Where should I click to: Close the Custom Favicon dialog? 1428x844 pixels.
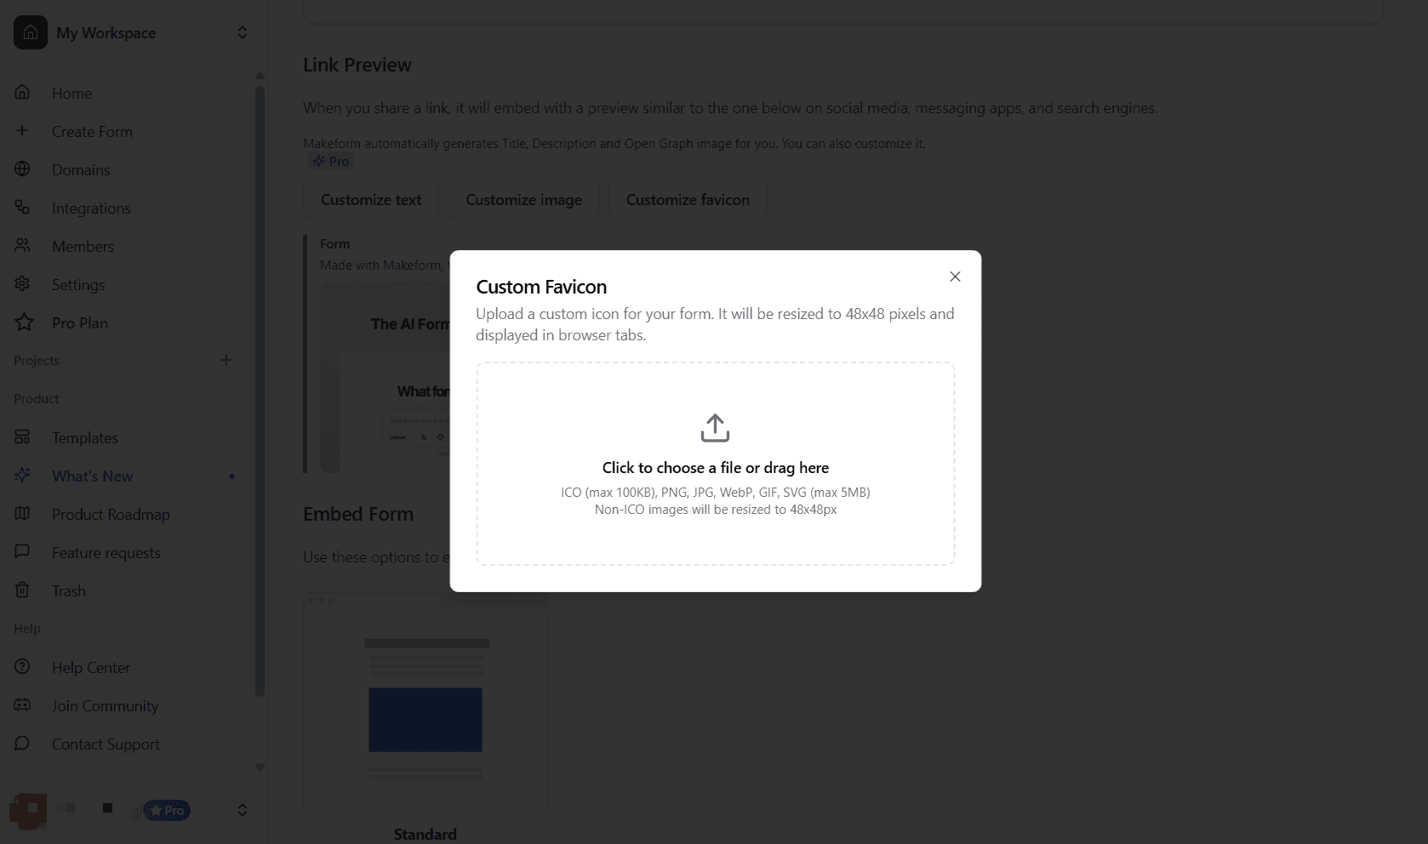[955, 277]
